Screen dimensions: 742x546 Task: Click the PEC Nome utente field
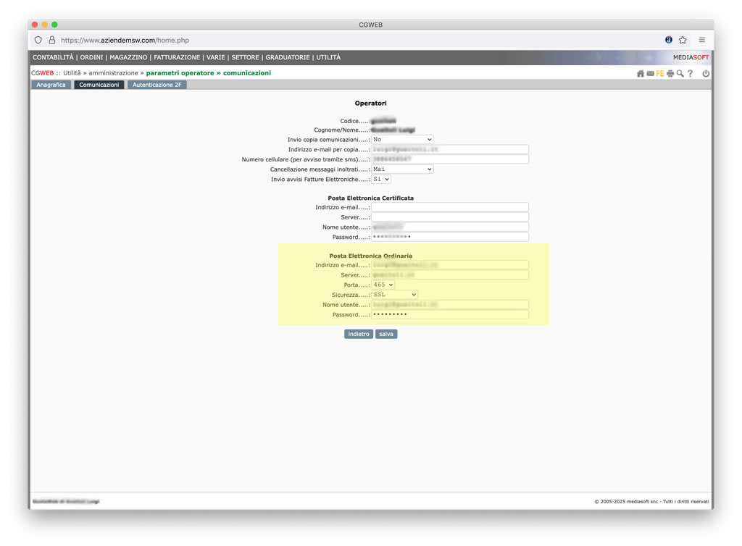point(450,227)
